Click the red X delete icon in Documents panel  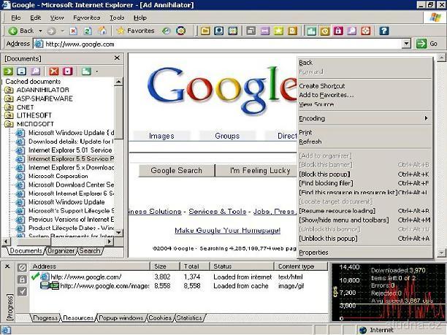53,72
